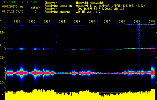Click the 0931 time marker

pyautogui.click(x=17, y=21)
